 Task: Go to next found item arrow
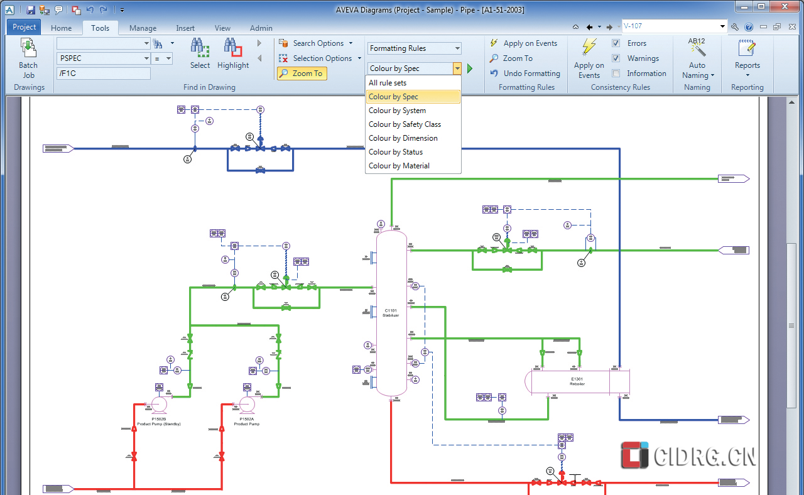(x=259, y=43)
